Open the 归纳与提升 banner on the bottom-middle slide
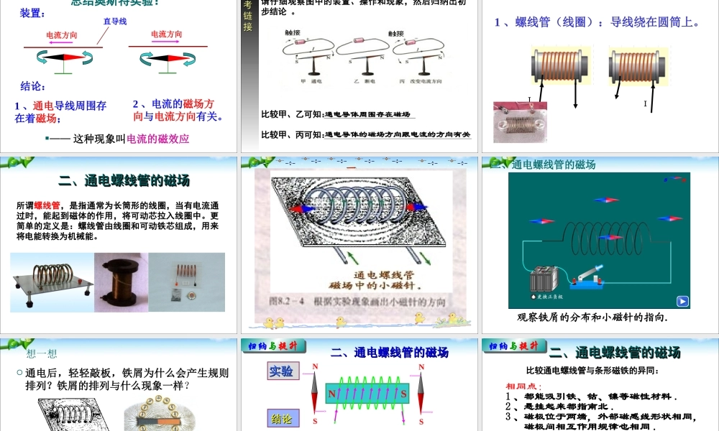This screenshot has width=719, height=431. pyautogui.click(x=273, y=346)
